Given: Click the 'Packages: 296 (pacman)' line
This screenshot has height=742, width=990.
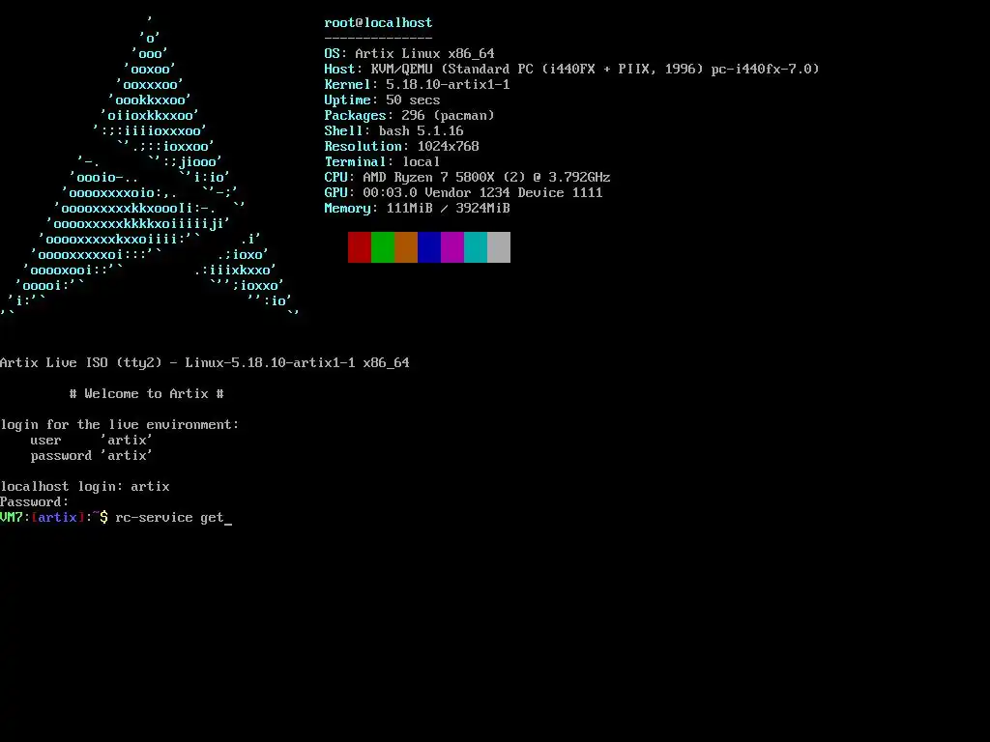Looking at the screenshot, I should point(409,116).
